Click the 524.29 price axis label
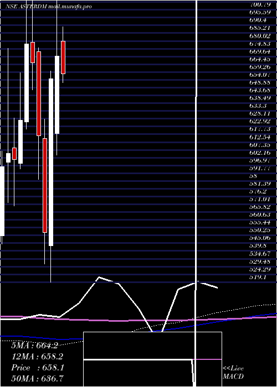 point(260,269)
